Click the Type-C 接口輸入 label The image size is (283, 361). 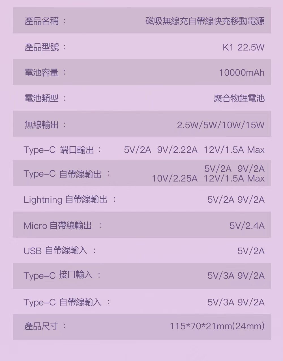(58, 275)
